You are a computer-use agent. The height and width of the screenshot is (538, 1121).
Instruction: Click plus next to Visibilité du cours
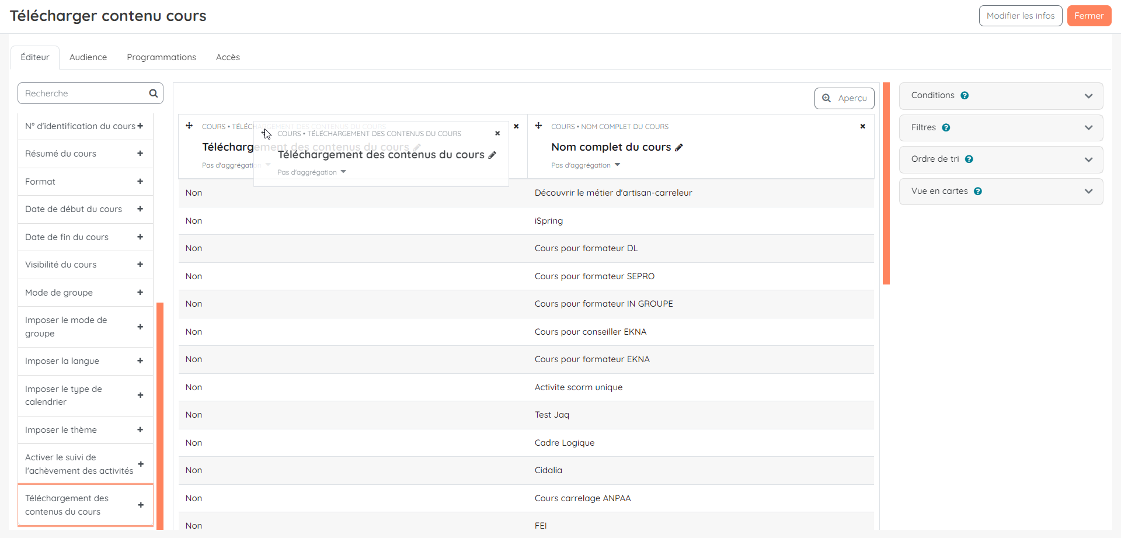click(140, 265)
